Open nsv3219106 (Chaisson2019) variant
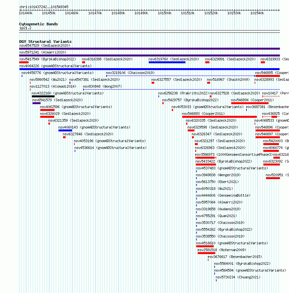289x293 pixels. (x=130, y=73)
